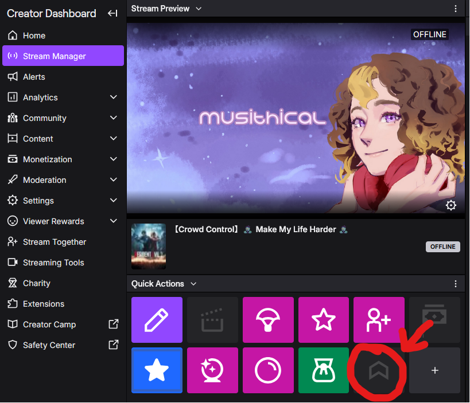Open the Alerts page
The width and height of the screenshot is (470, 403).
pos(63,77)
